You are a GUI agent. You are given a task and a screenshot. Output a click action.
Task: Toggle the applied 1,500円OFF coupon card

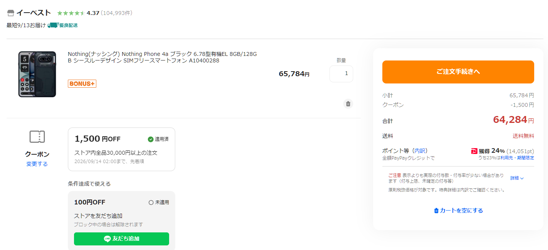(x=122, y=149)
